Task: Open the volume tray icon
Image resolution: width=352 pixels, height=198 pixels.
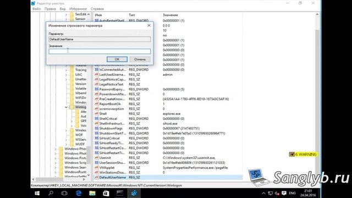Action: (277, 193)
